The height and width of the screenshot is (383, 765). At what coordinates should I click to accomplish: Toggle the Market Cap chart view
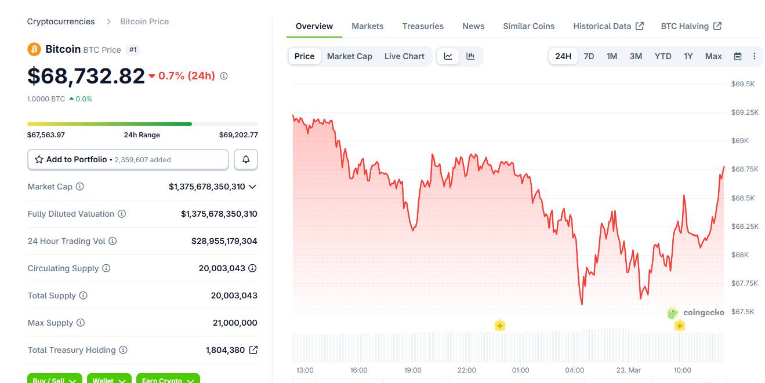[x=349, y=56]
